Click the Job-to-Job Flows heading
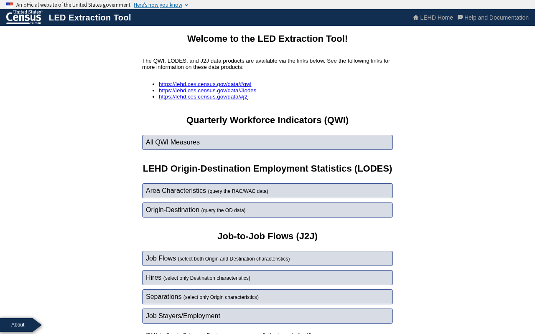Viewport: 535px width, 334px height. [x=267, y=236]
